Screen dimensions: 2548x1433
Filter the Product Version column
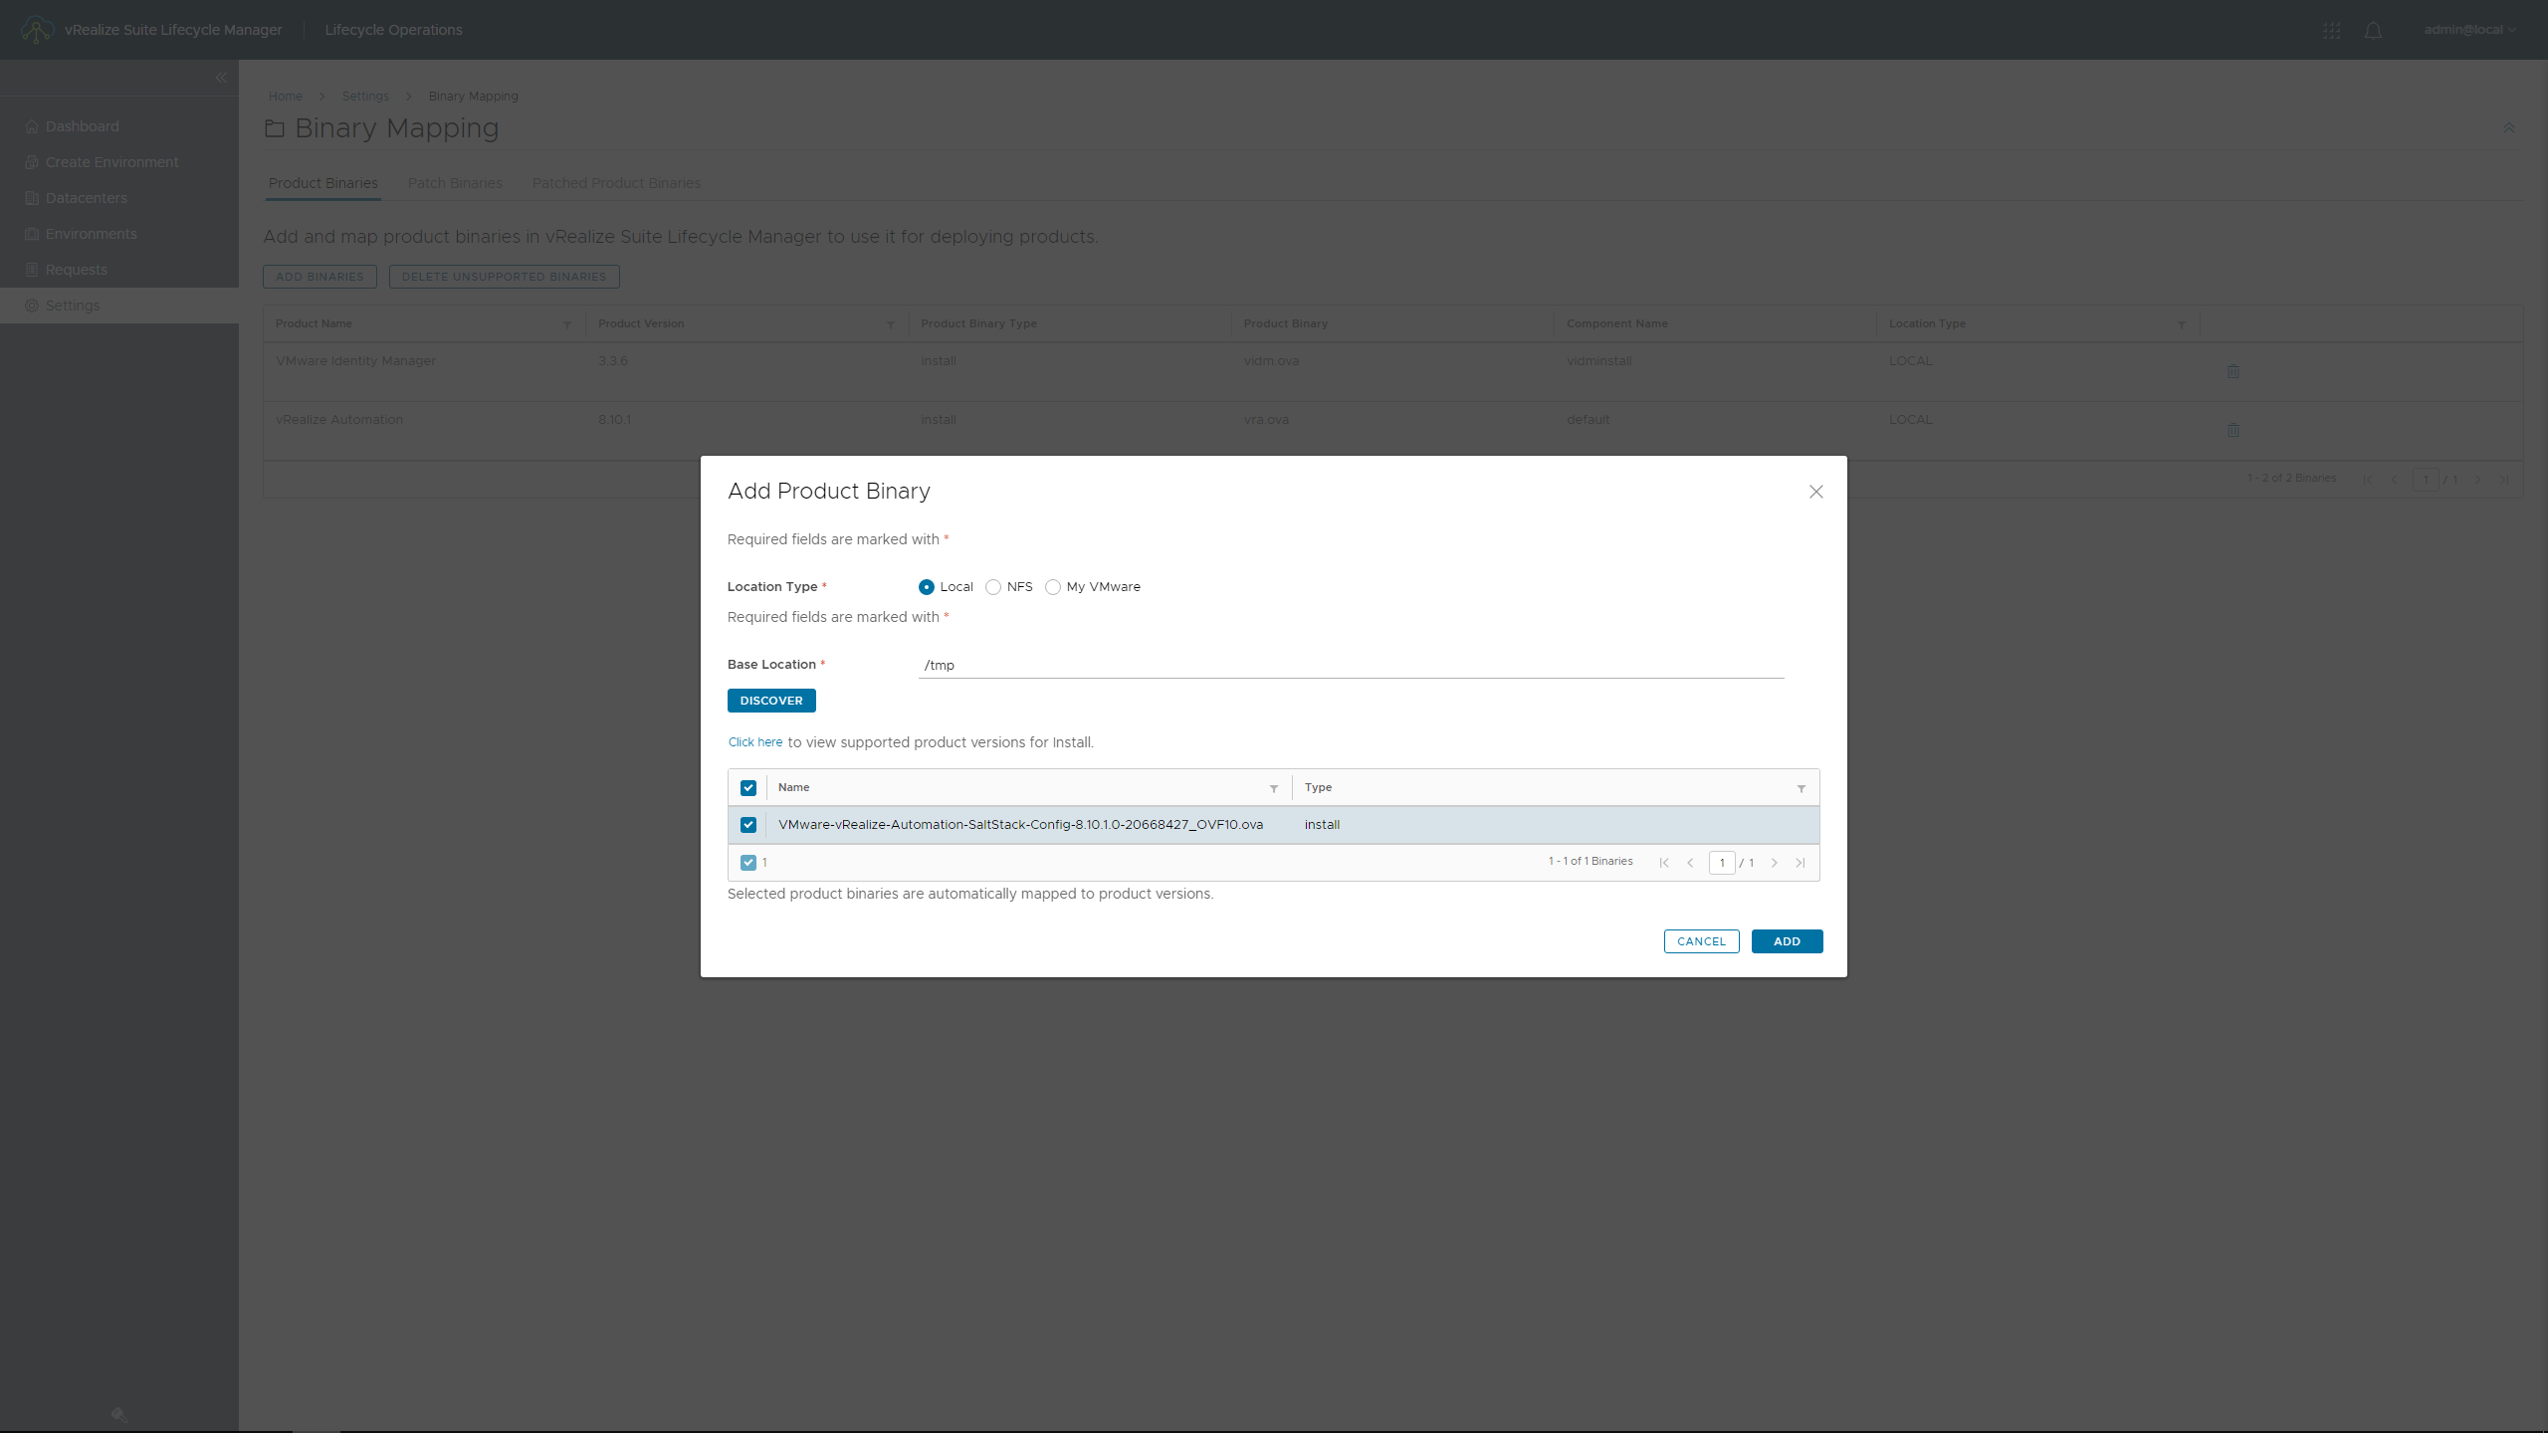pyautogui.click(x=890, y=324)
